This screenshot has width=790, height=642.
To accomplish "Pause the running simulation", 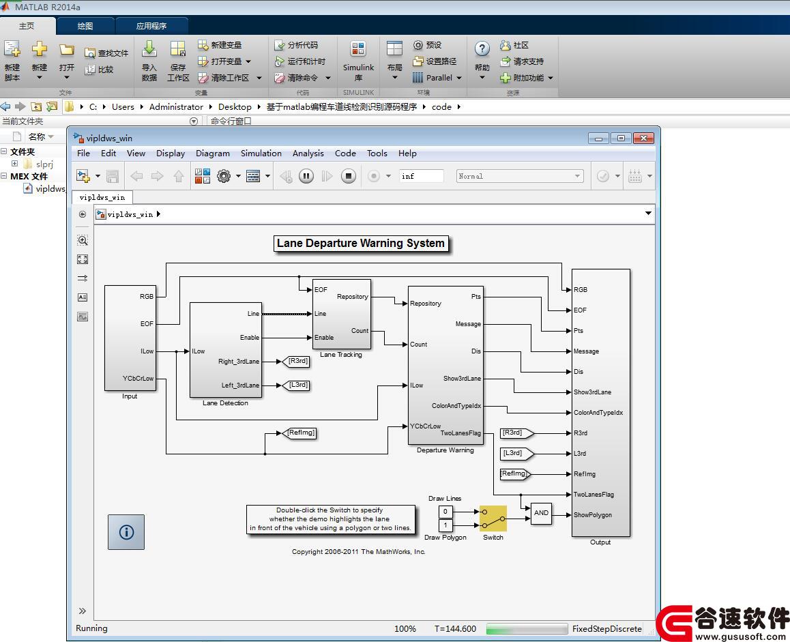I will tap(306, 176).
